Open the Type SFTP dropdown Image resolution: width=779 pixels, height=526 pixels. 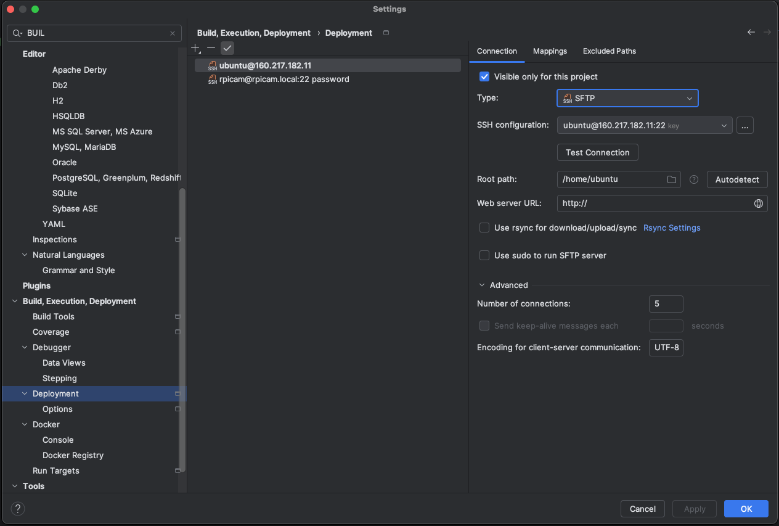point(627,98)
